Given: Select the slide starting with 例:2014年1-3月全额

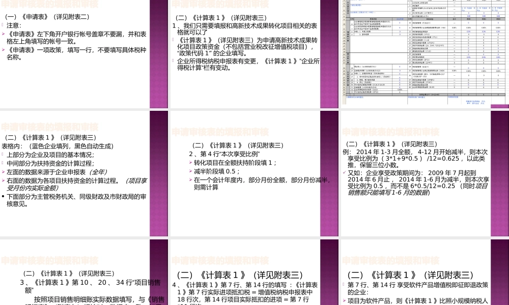Looking at the screenshot, I should (x=425, y=173).
